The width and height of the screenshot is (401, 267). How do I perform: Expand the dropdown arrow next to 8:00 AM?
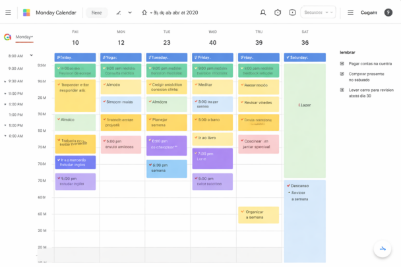click(x=31, y=56)
